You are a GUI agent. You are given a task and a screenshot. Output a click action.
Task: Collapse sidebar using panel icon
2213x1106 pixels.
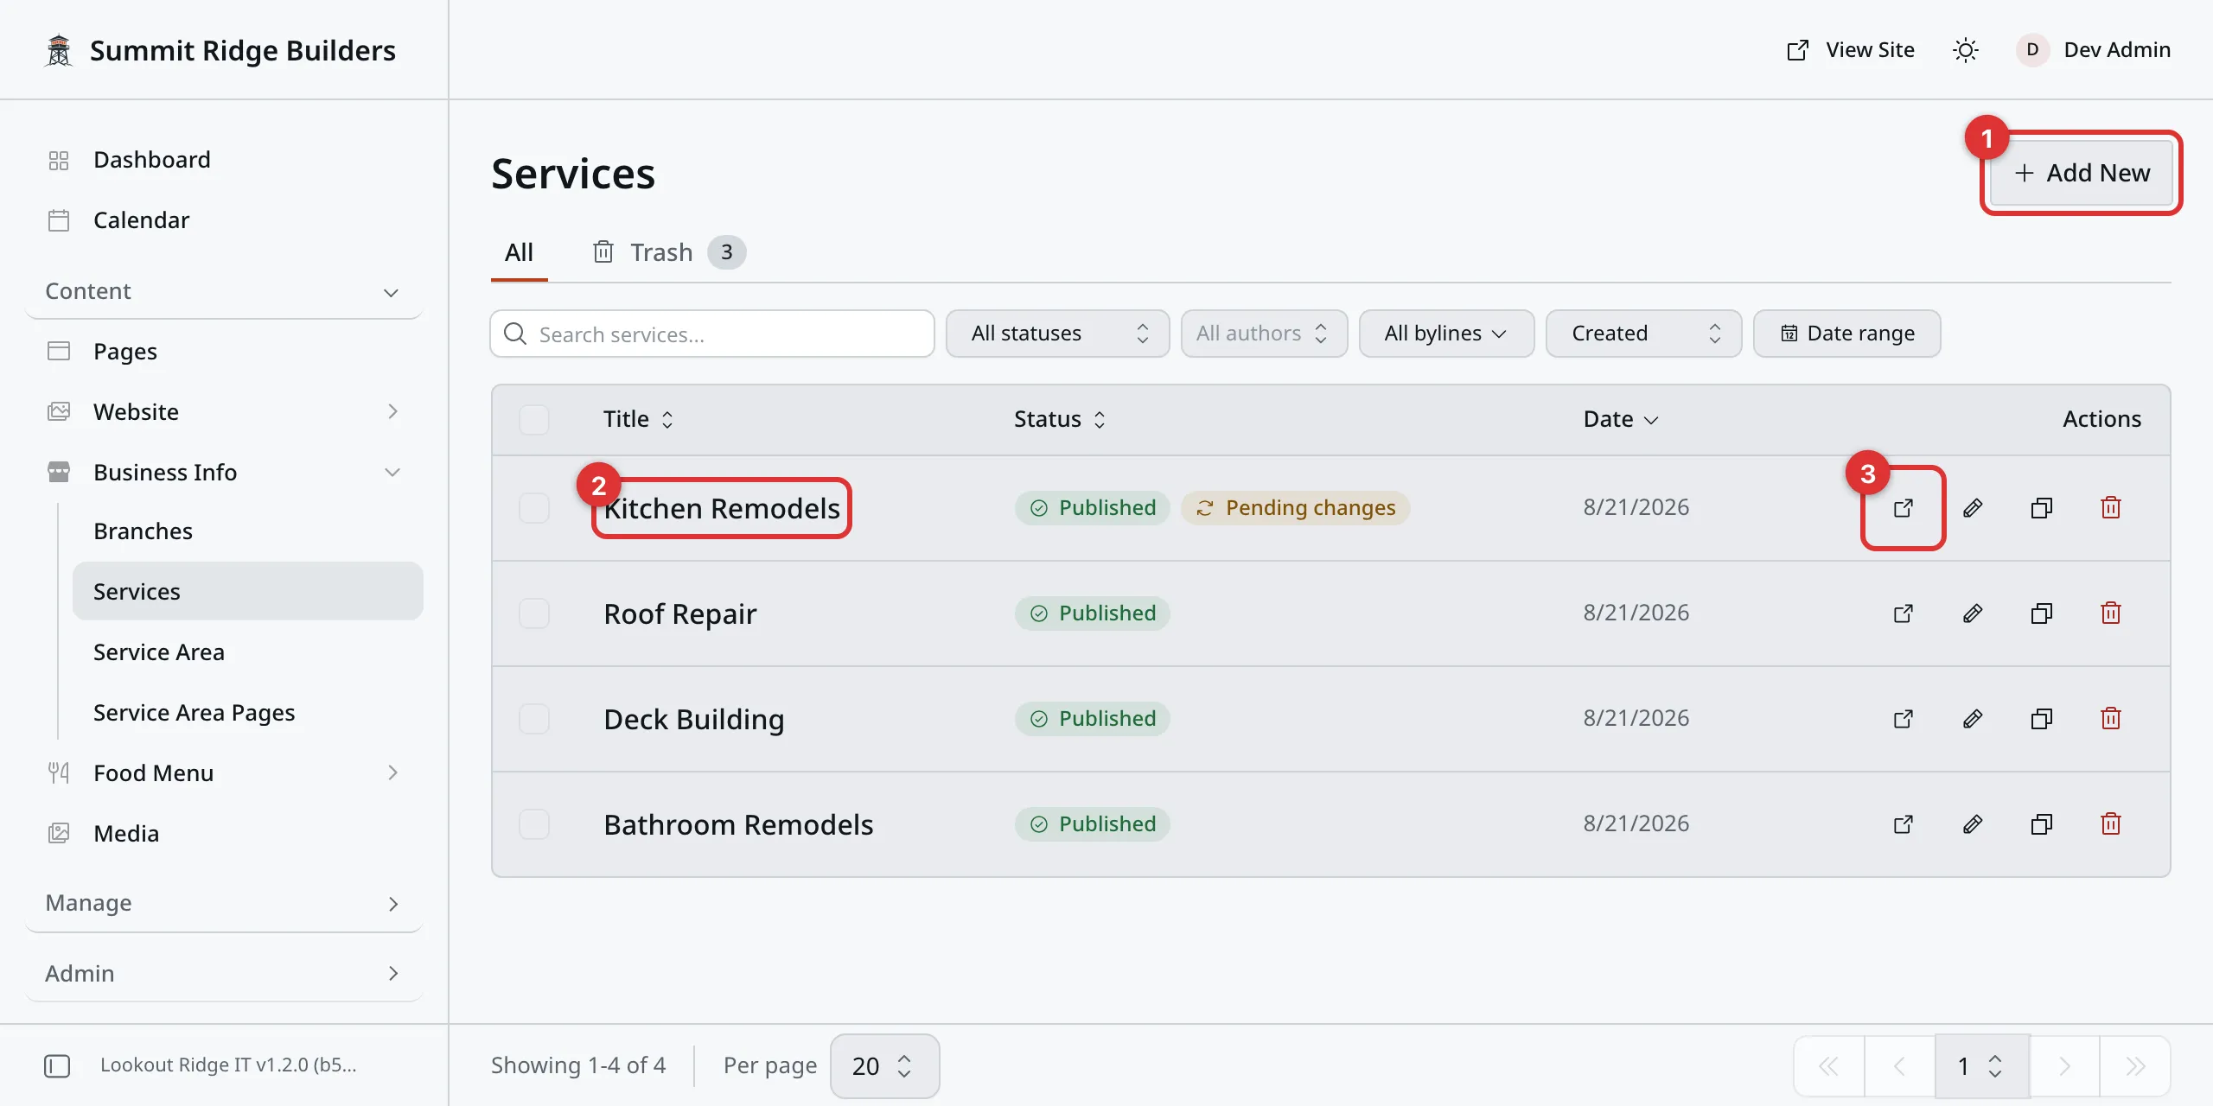point(57,1065)
